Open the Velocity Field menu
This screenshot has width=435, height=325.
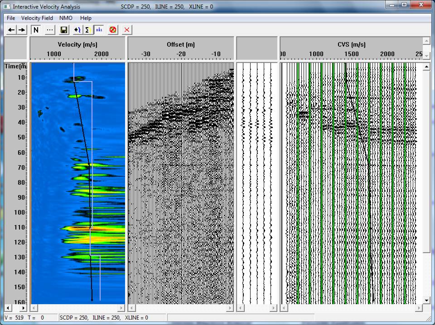[x=37, y=18]
